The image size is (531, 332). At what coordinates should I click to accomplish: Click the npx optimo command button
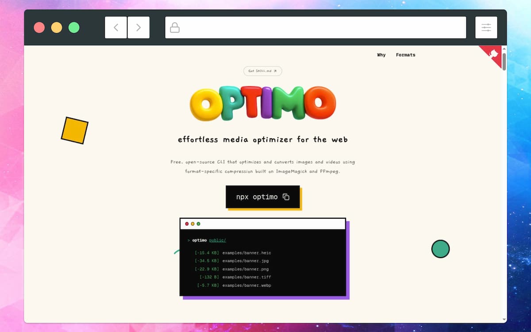click(x=263, y=197)
